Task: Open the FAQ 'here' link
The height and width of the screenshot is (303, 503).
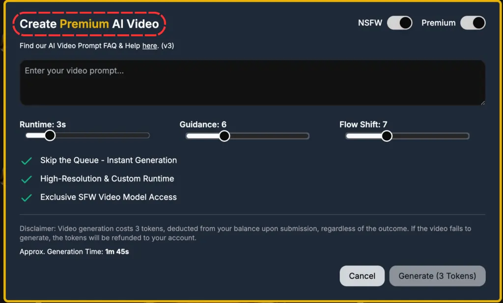Action: (149, 46)
